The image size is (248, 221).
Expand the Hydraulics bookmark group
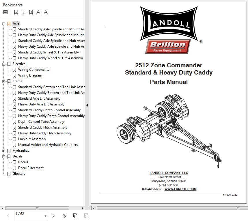(3, 151)
